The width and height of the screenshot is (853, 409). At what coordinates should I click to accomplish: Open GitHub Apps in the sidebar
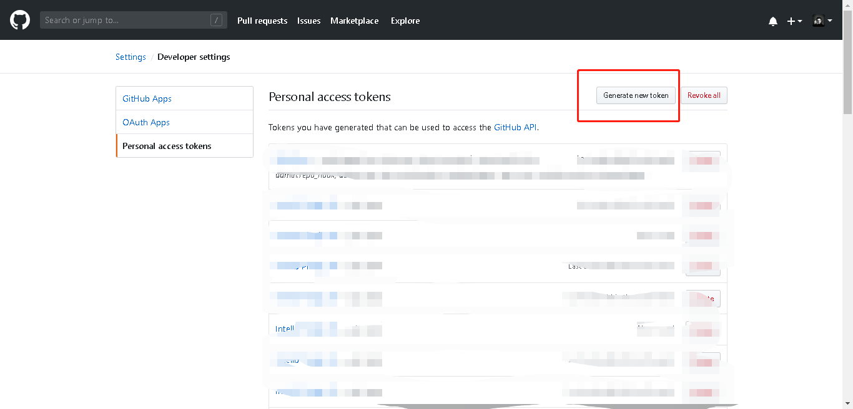coord(147,99)
